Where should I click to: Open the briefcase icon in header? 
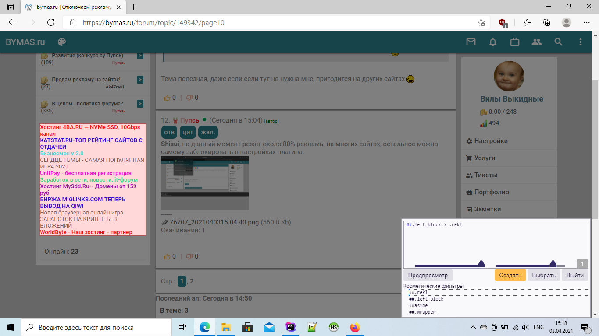tap(515, 42)
